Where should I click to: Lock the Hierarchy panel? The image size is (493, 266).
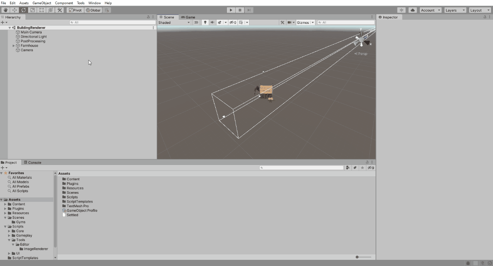coord(148,17)
